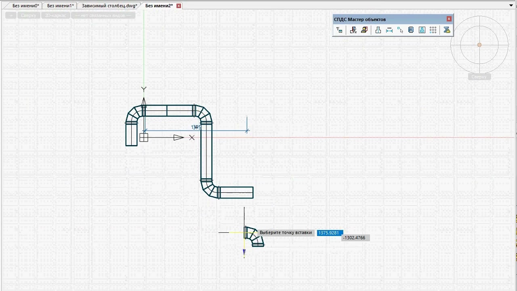Image resolution: width=517 pixels, height=291 pixels.
Task: Click the text-with-table icon in Мастер объектов
Action: (339, 30)
